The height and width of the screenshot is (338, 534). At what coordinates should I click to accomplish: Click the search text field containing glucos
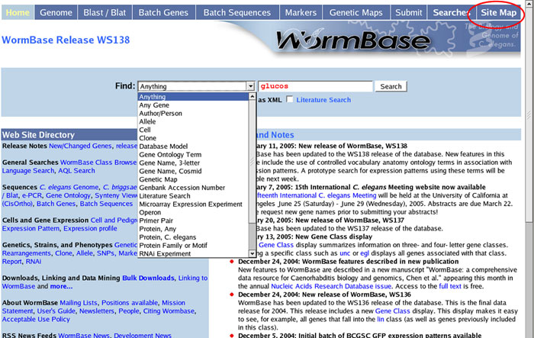(x=315, y=86)
